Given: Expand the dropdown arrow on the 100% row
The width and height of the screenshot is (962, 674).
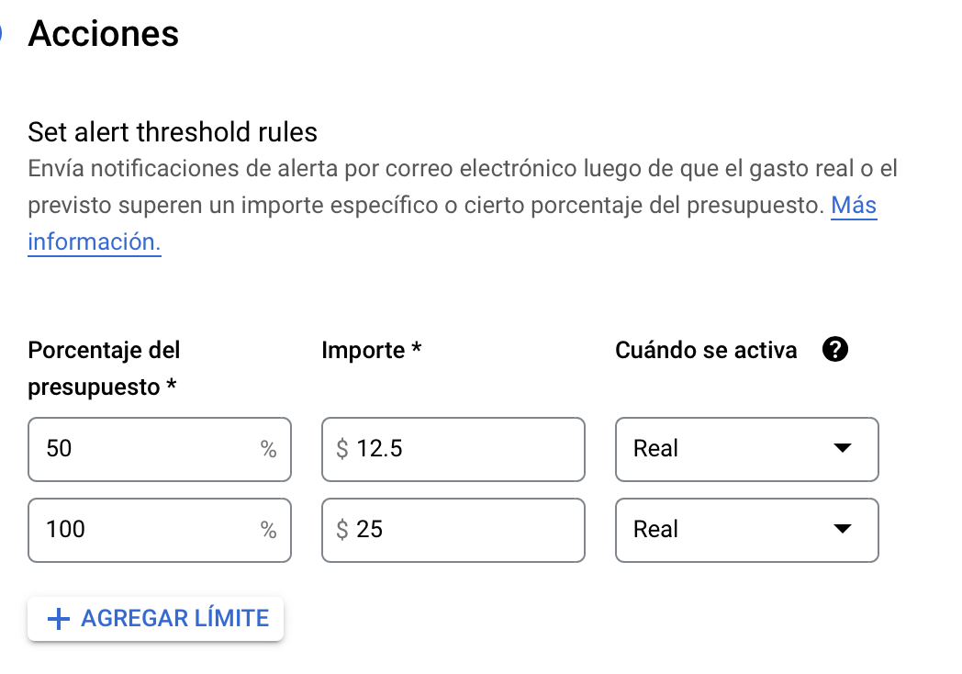Looking at the screenshot, I should pos(843,529).
